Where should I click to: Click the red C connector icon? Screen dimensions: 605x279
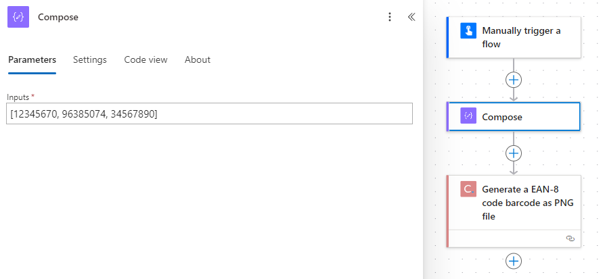tap(468, 189)
